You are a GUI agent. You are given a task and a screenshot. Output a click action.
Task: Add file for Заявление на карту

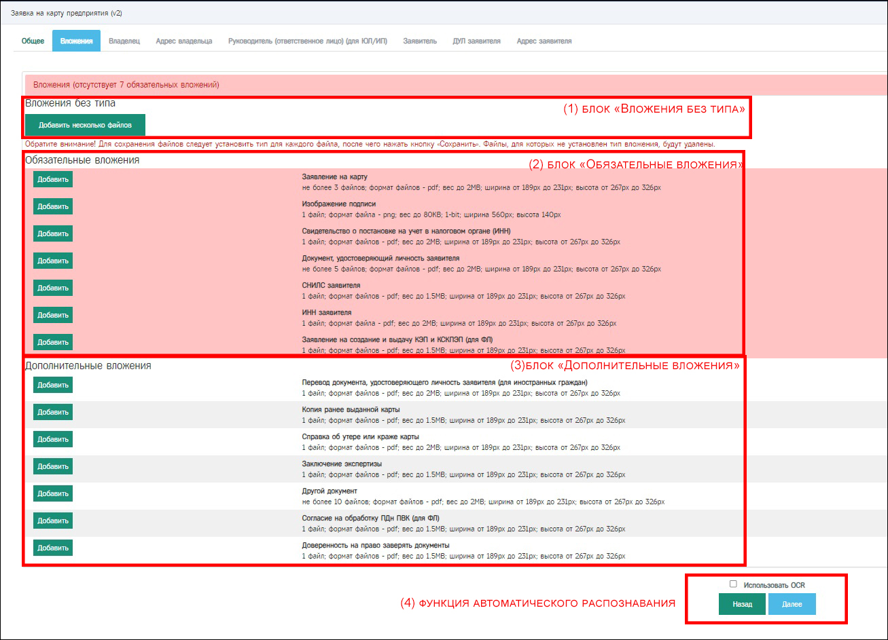click(53, 179)
